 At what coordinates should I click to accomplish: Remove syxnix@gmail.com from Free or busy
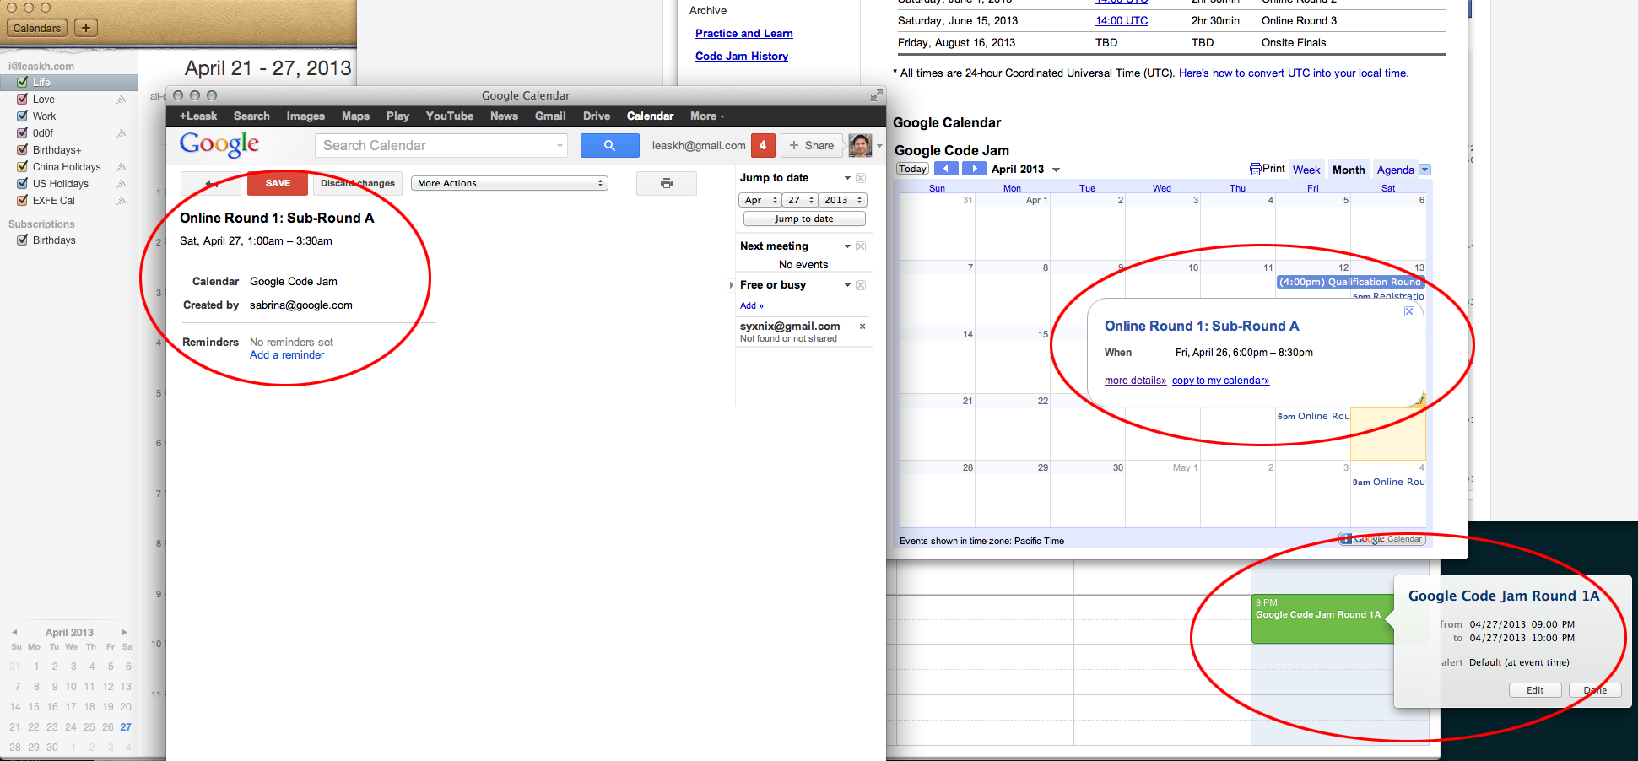862,326
